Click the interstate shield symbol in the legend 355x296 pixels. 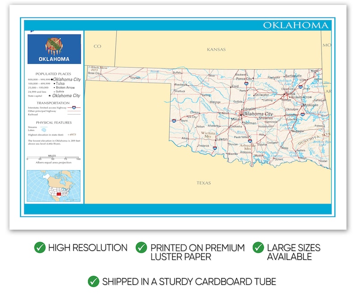coord(74,108)
